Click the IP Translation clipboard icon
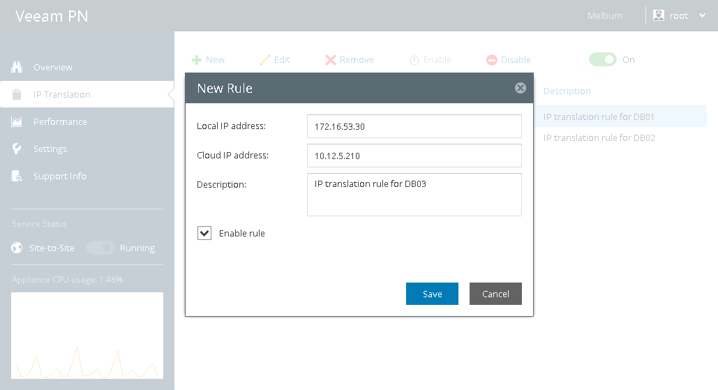The image size is (718, 390). (17, 94)
